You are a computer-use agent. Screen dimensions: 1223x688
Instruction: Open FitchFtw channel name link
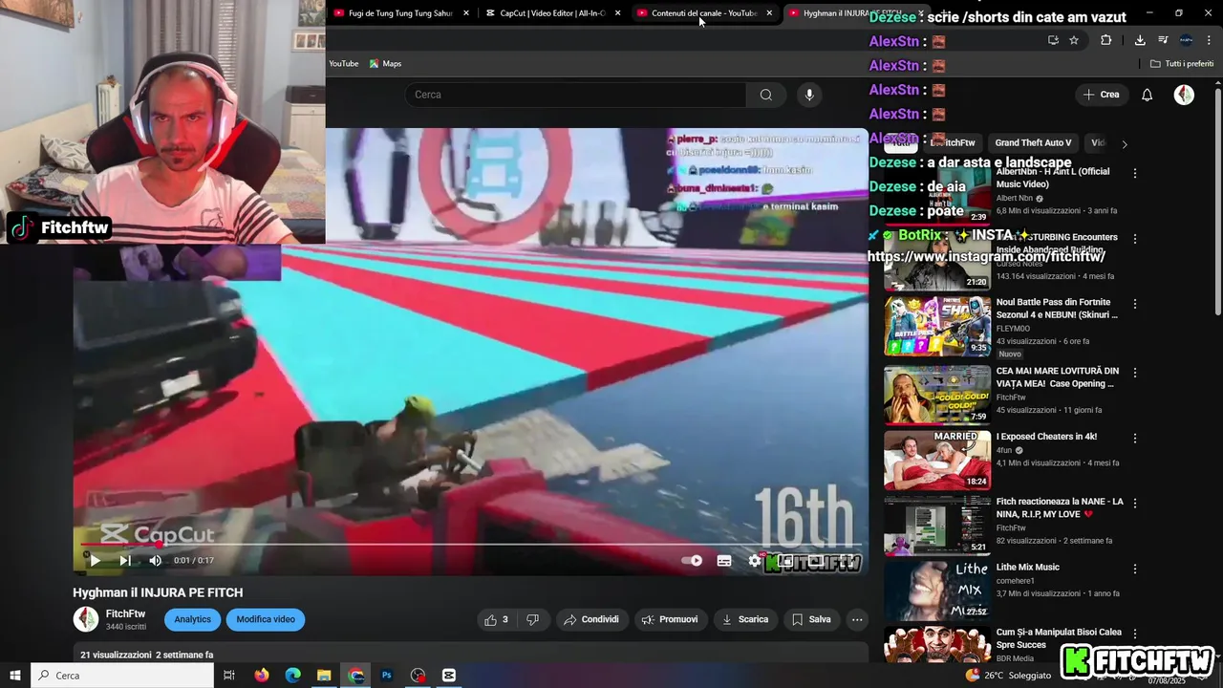coord(125,613)
